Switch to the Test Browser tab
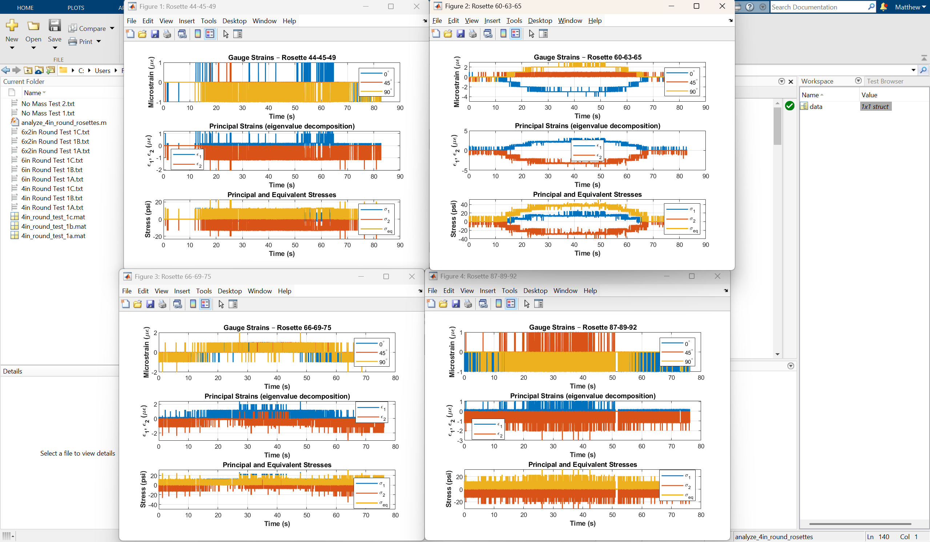The height and width of the screenshot is (542, 930). [x=885, y=81]
